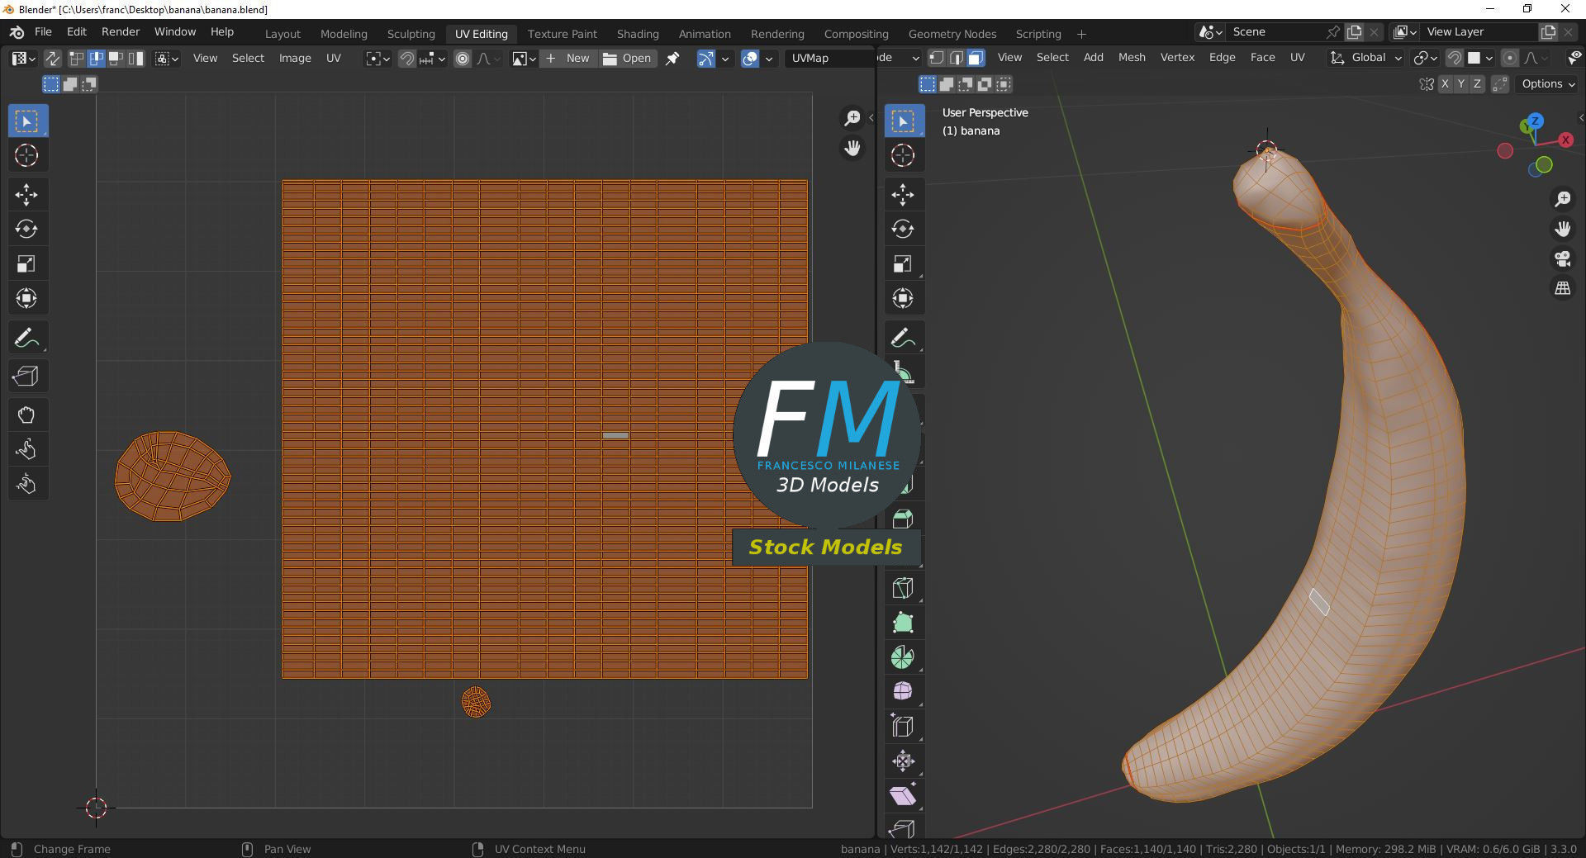Click the Scene name field

[1276, 32]
